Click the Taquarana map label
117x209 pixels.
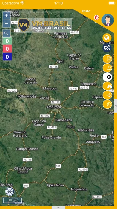point(88,84)
